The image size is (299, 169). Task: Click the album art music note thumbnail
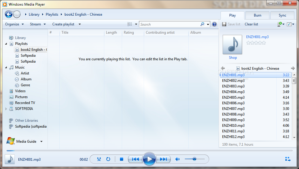(x=232, y=45)
